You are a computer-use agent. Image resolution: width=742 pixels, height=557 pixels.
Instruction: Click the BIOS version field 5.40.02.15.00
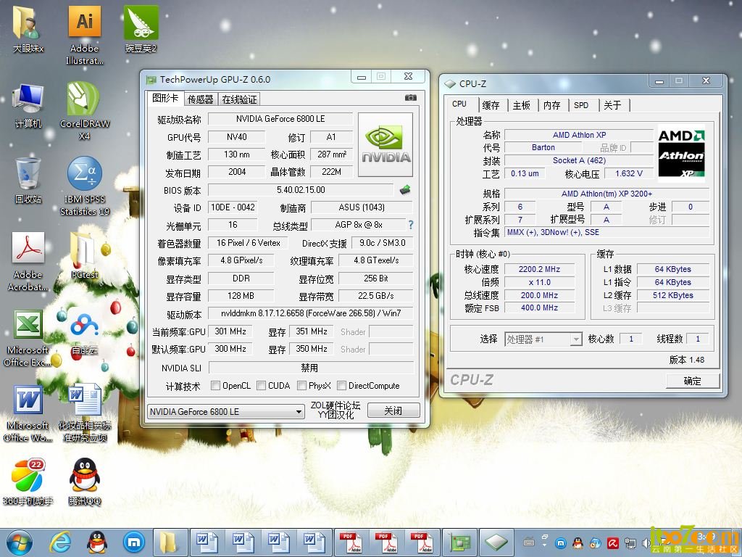[x=301, y=190]
